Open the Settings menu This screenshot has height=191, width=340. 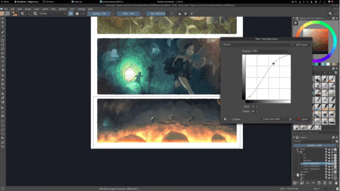pyautogui.click(x=81, y=9)
